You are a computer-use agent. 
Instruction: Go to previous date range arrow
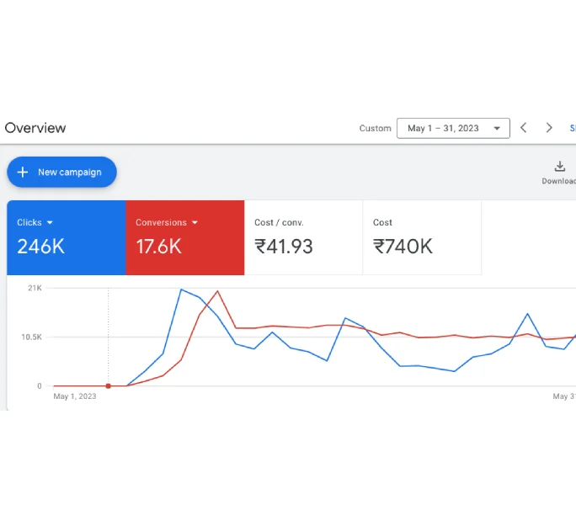[x=524, y=128]
